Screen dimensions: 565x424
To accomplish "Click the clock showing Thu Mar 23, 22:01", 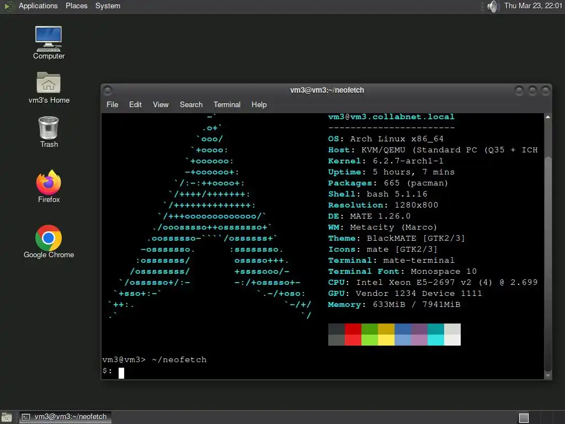I will point(534,6).
